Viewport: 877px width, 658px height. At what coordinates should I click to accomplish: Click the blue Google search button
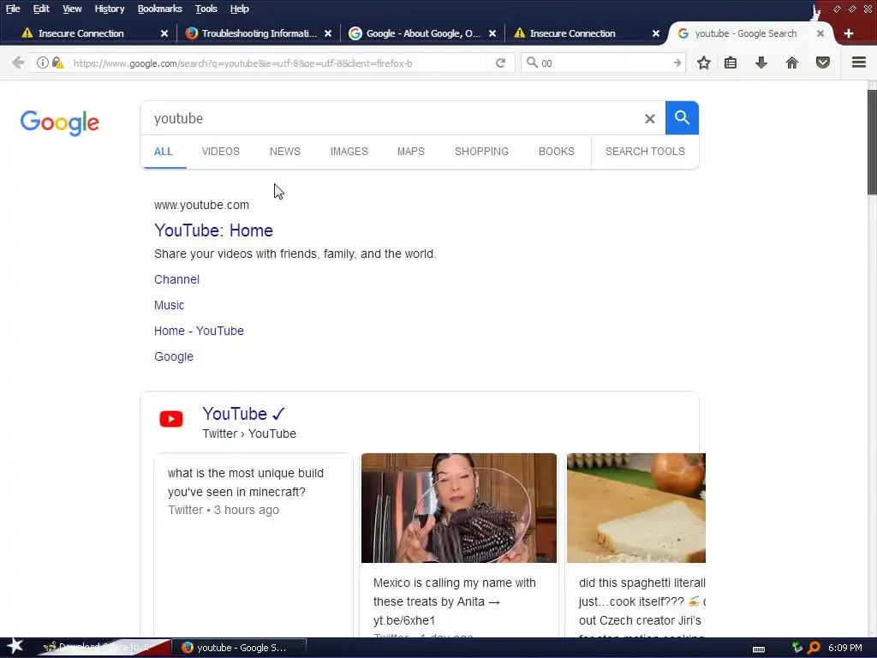[x=682, y=118]
